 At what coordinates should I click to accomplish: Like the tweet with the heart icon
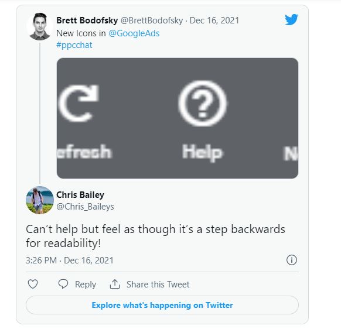click(33, 284)
